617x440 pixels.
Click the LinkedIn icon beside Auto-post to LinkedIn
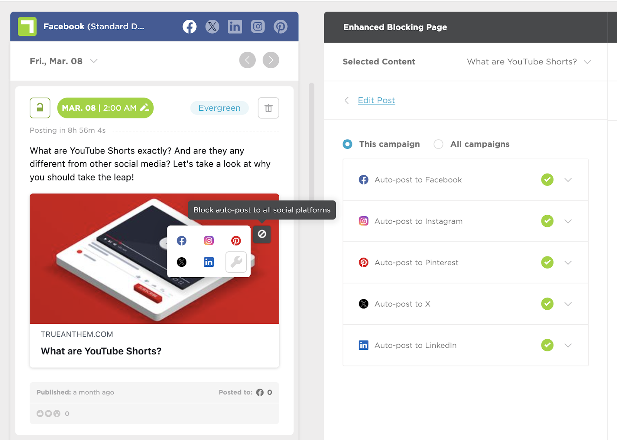pos(364,345)
